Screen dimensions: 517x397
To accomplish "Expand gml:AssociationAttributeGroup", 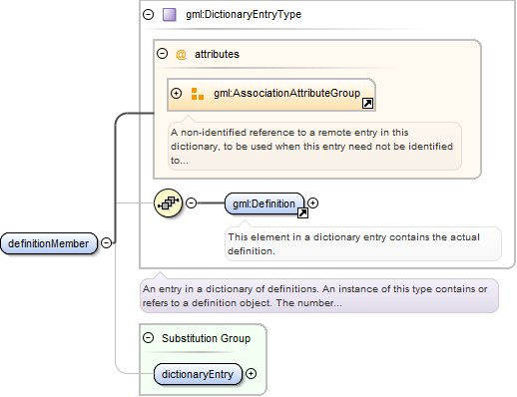I will point(176,93).
